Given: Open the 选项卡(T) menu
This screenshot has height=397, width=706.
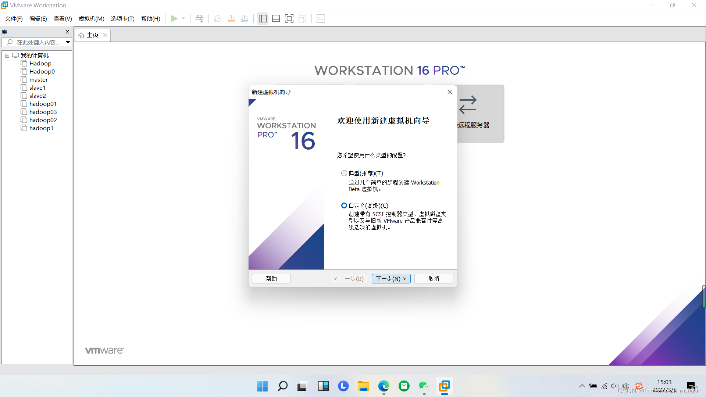Looking at the screenshot, I should (x=123, y=18).
